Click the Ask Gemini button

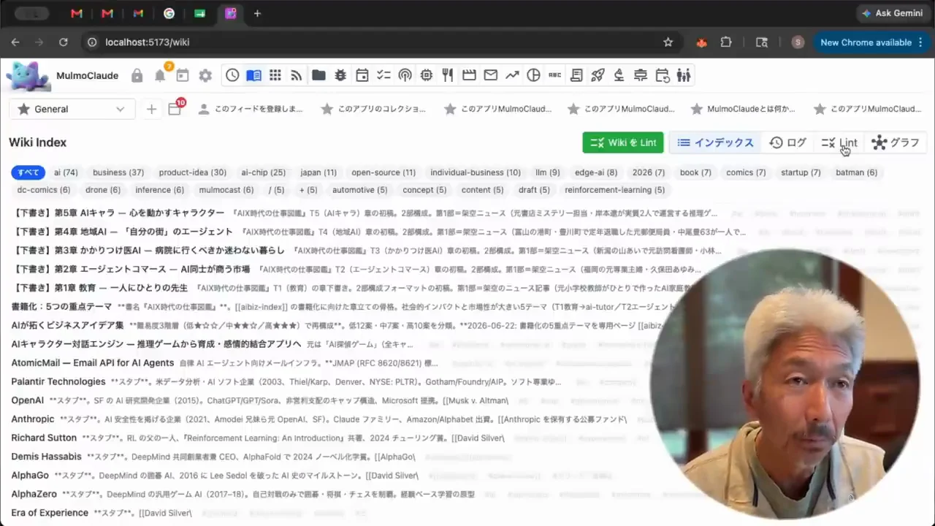click(893, 13)
